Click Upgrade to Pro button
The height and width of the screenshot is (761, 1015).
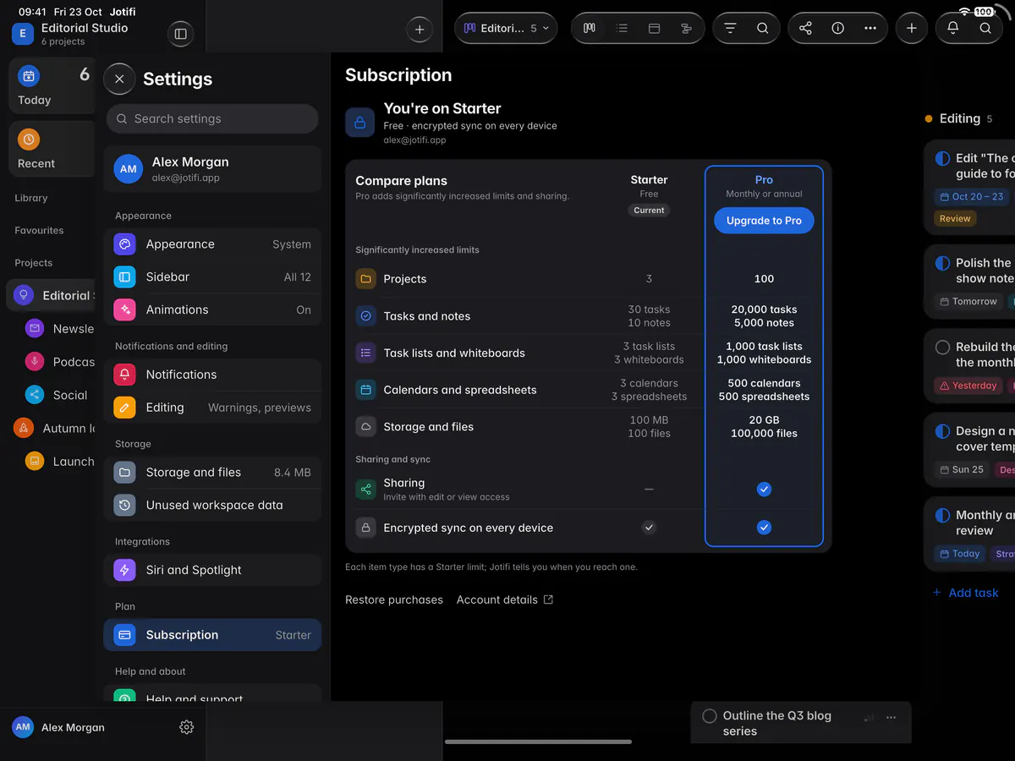click(764, 221)
